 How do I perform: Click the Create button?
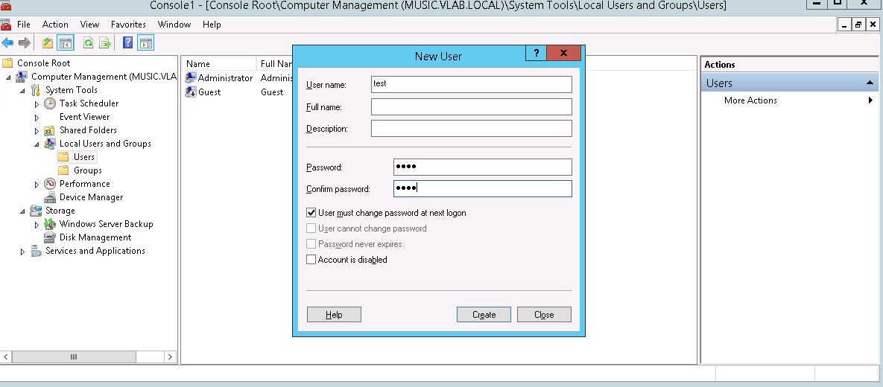coord(484,314)
